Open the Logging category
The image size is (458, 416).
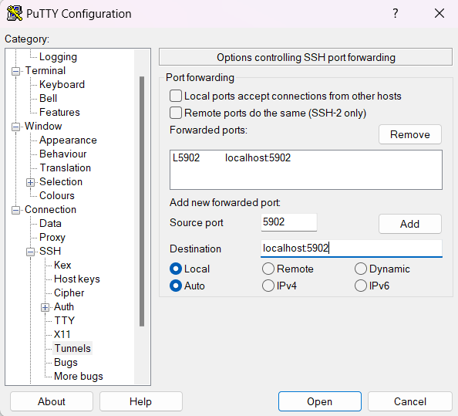(58, 56)
